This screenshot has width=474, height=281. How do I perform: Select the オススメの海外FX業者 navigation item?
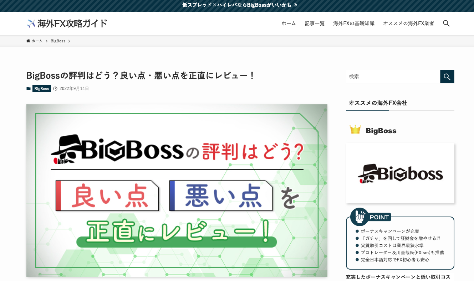(x=409, y=23)
